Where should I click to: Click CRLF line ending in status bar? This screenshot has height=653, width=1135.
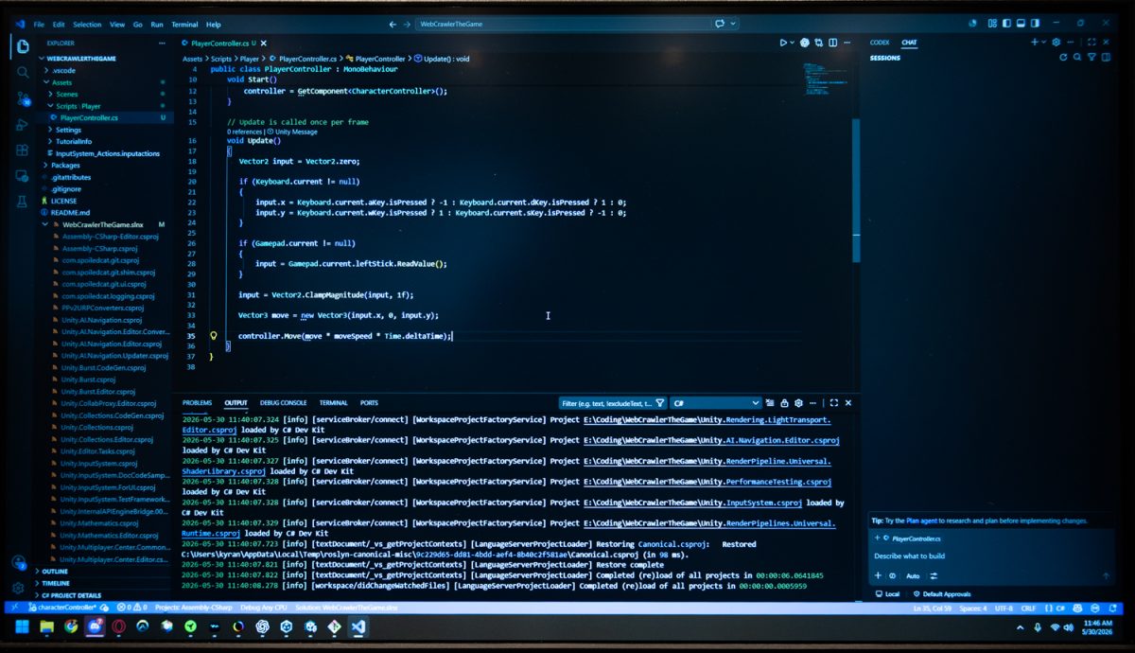coord(1029,608)
